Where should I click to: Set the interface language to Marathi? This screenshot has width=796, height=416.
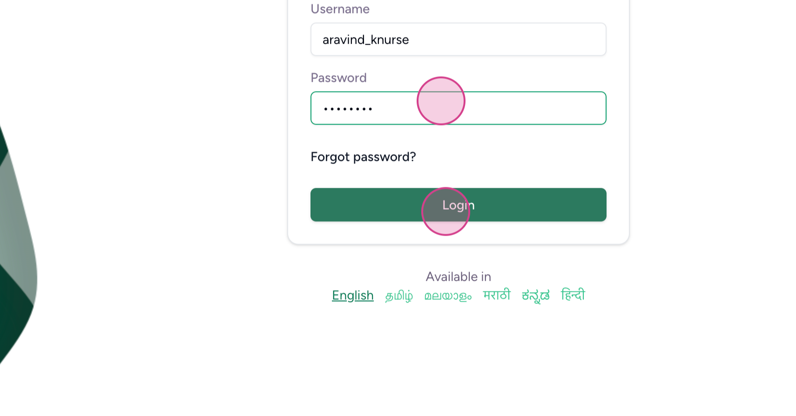pyautogui.click(x=496, y=295)
